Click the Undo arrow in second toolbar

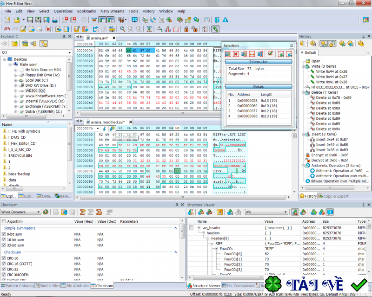pos(7,29)
